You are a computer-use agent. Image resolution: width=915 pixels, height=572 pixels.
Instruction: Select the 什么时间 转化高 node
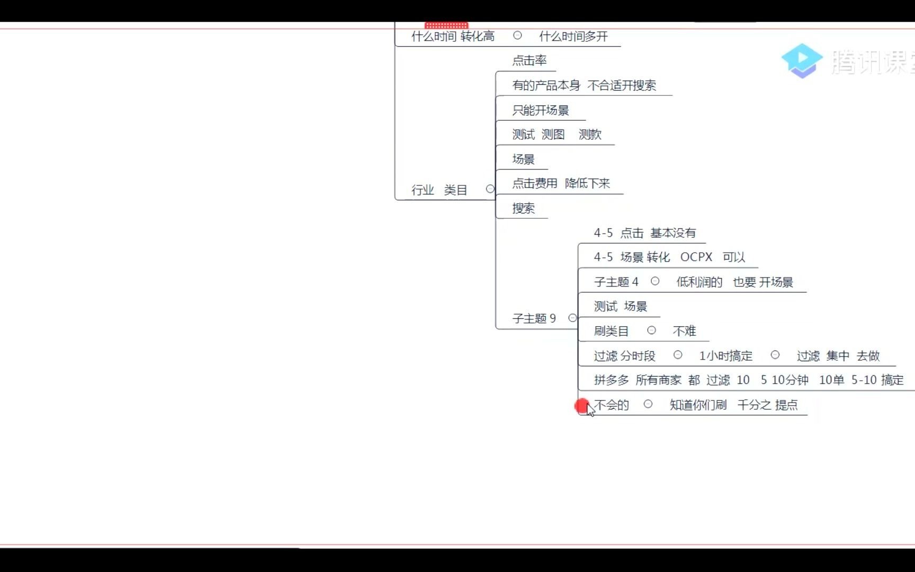[453, 36]
